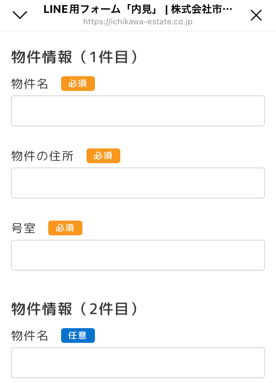Click the 物件の住所 label
Image resolution: width=276 pixels, height=383 pixels.
coord(42,156)
